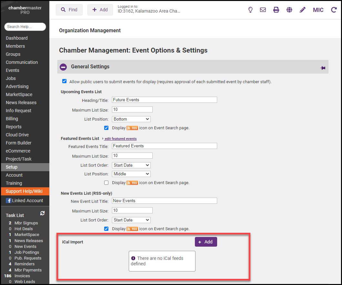The width and height of the screenshot is (342, 285).
Task: Click the pencil edit icon
Action: 302,10
